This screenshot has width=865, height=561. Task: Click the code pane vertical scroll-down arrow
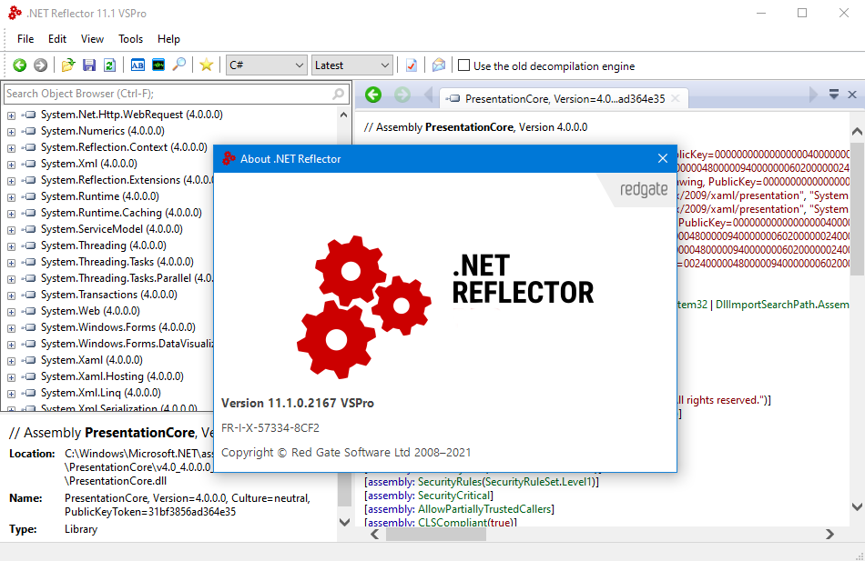click(x=857, y=506)
